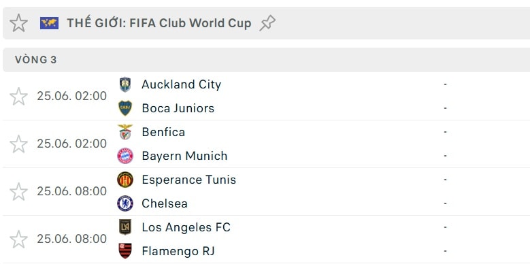Star the Benfica vs Bayern Munich match
This screenshot has width=530, height=264.
coord(18,144)
